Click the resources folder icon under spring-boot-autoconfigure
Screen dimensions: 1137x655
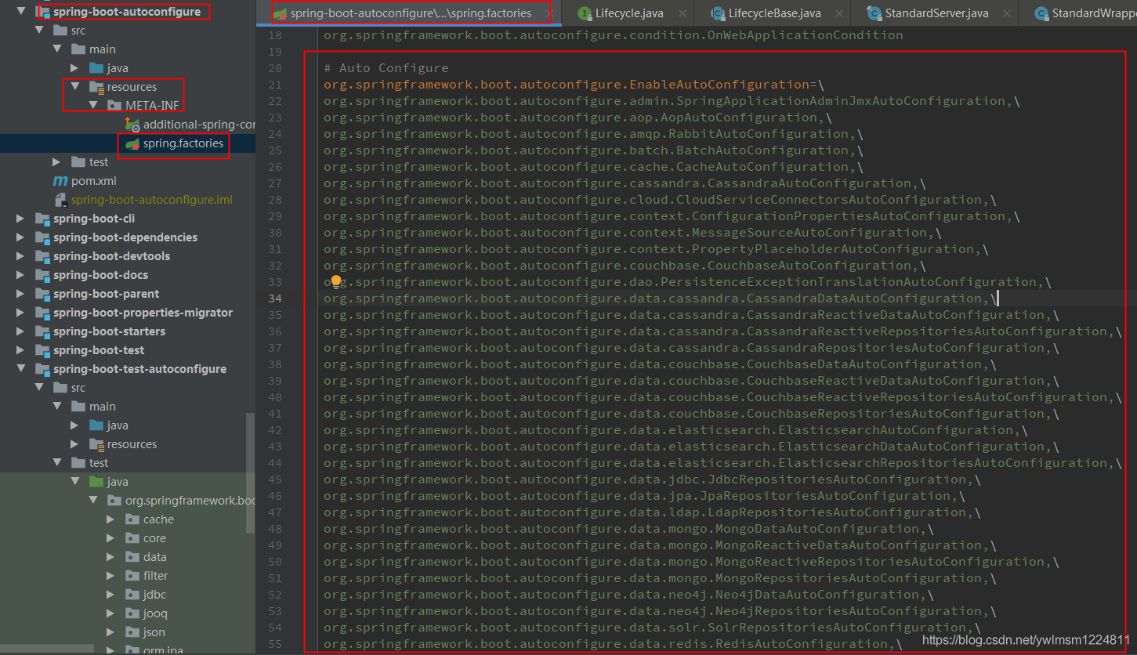click(96, 87)
